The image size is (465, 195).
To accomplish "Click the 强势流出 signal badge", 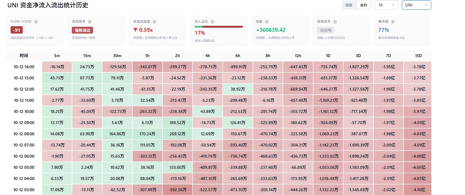I will point(82,30).
